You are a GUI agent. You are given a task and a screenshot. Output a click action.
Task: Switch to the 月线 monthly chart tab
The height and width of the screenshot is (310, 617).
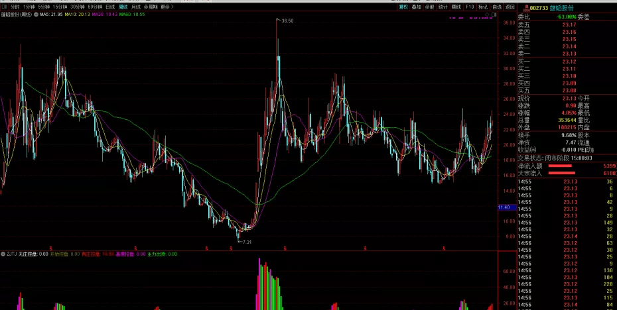pyautogui.click(x=136, y=7)
